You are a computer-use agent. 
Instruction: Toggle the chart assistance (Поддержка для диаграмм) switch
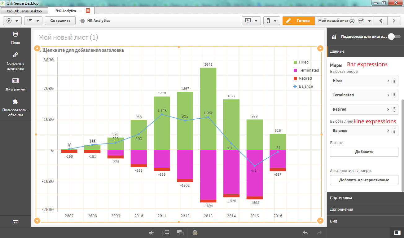click(x=394, y=37)
